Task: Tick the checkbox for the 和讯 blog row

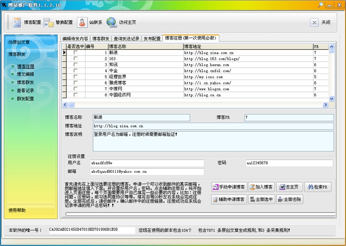Action: [75, 65]
